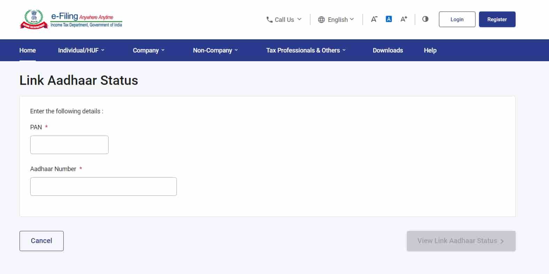Click the Link Aadhaar Status heading

click(x=79, y=80)
